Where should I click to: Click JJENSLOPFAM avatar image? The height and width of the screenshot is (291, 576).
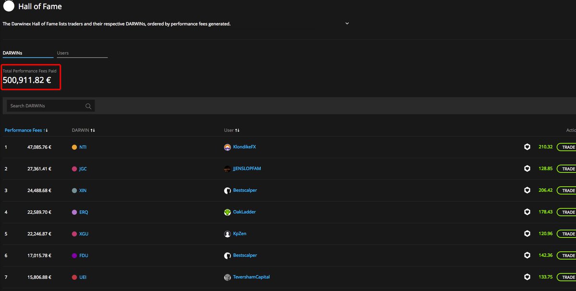228,169
